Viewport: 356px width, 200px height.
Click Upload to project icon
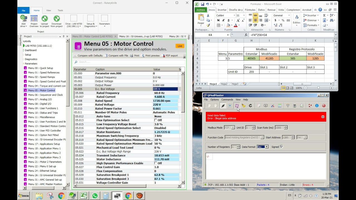coord(44,21)
